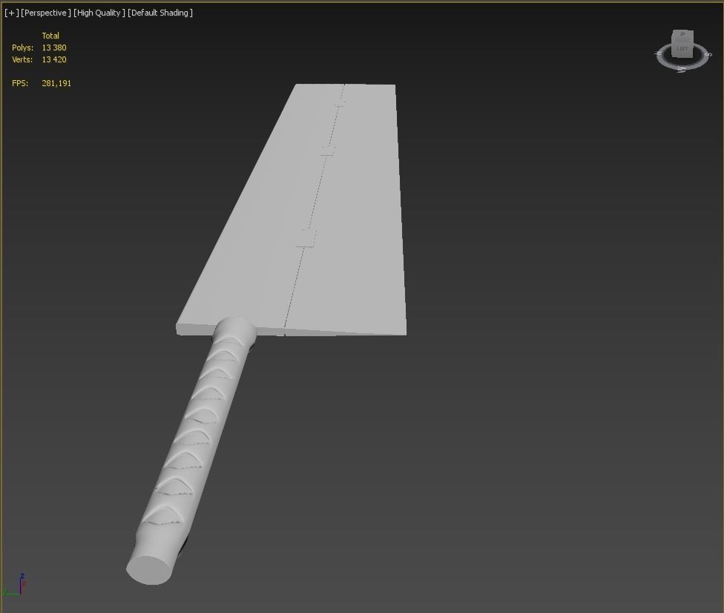The width and height of the screenshot is (724, 613).
Task: Click the Polys count value 13 380
Action: (x=54, y=47)
